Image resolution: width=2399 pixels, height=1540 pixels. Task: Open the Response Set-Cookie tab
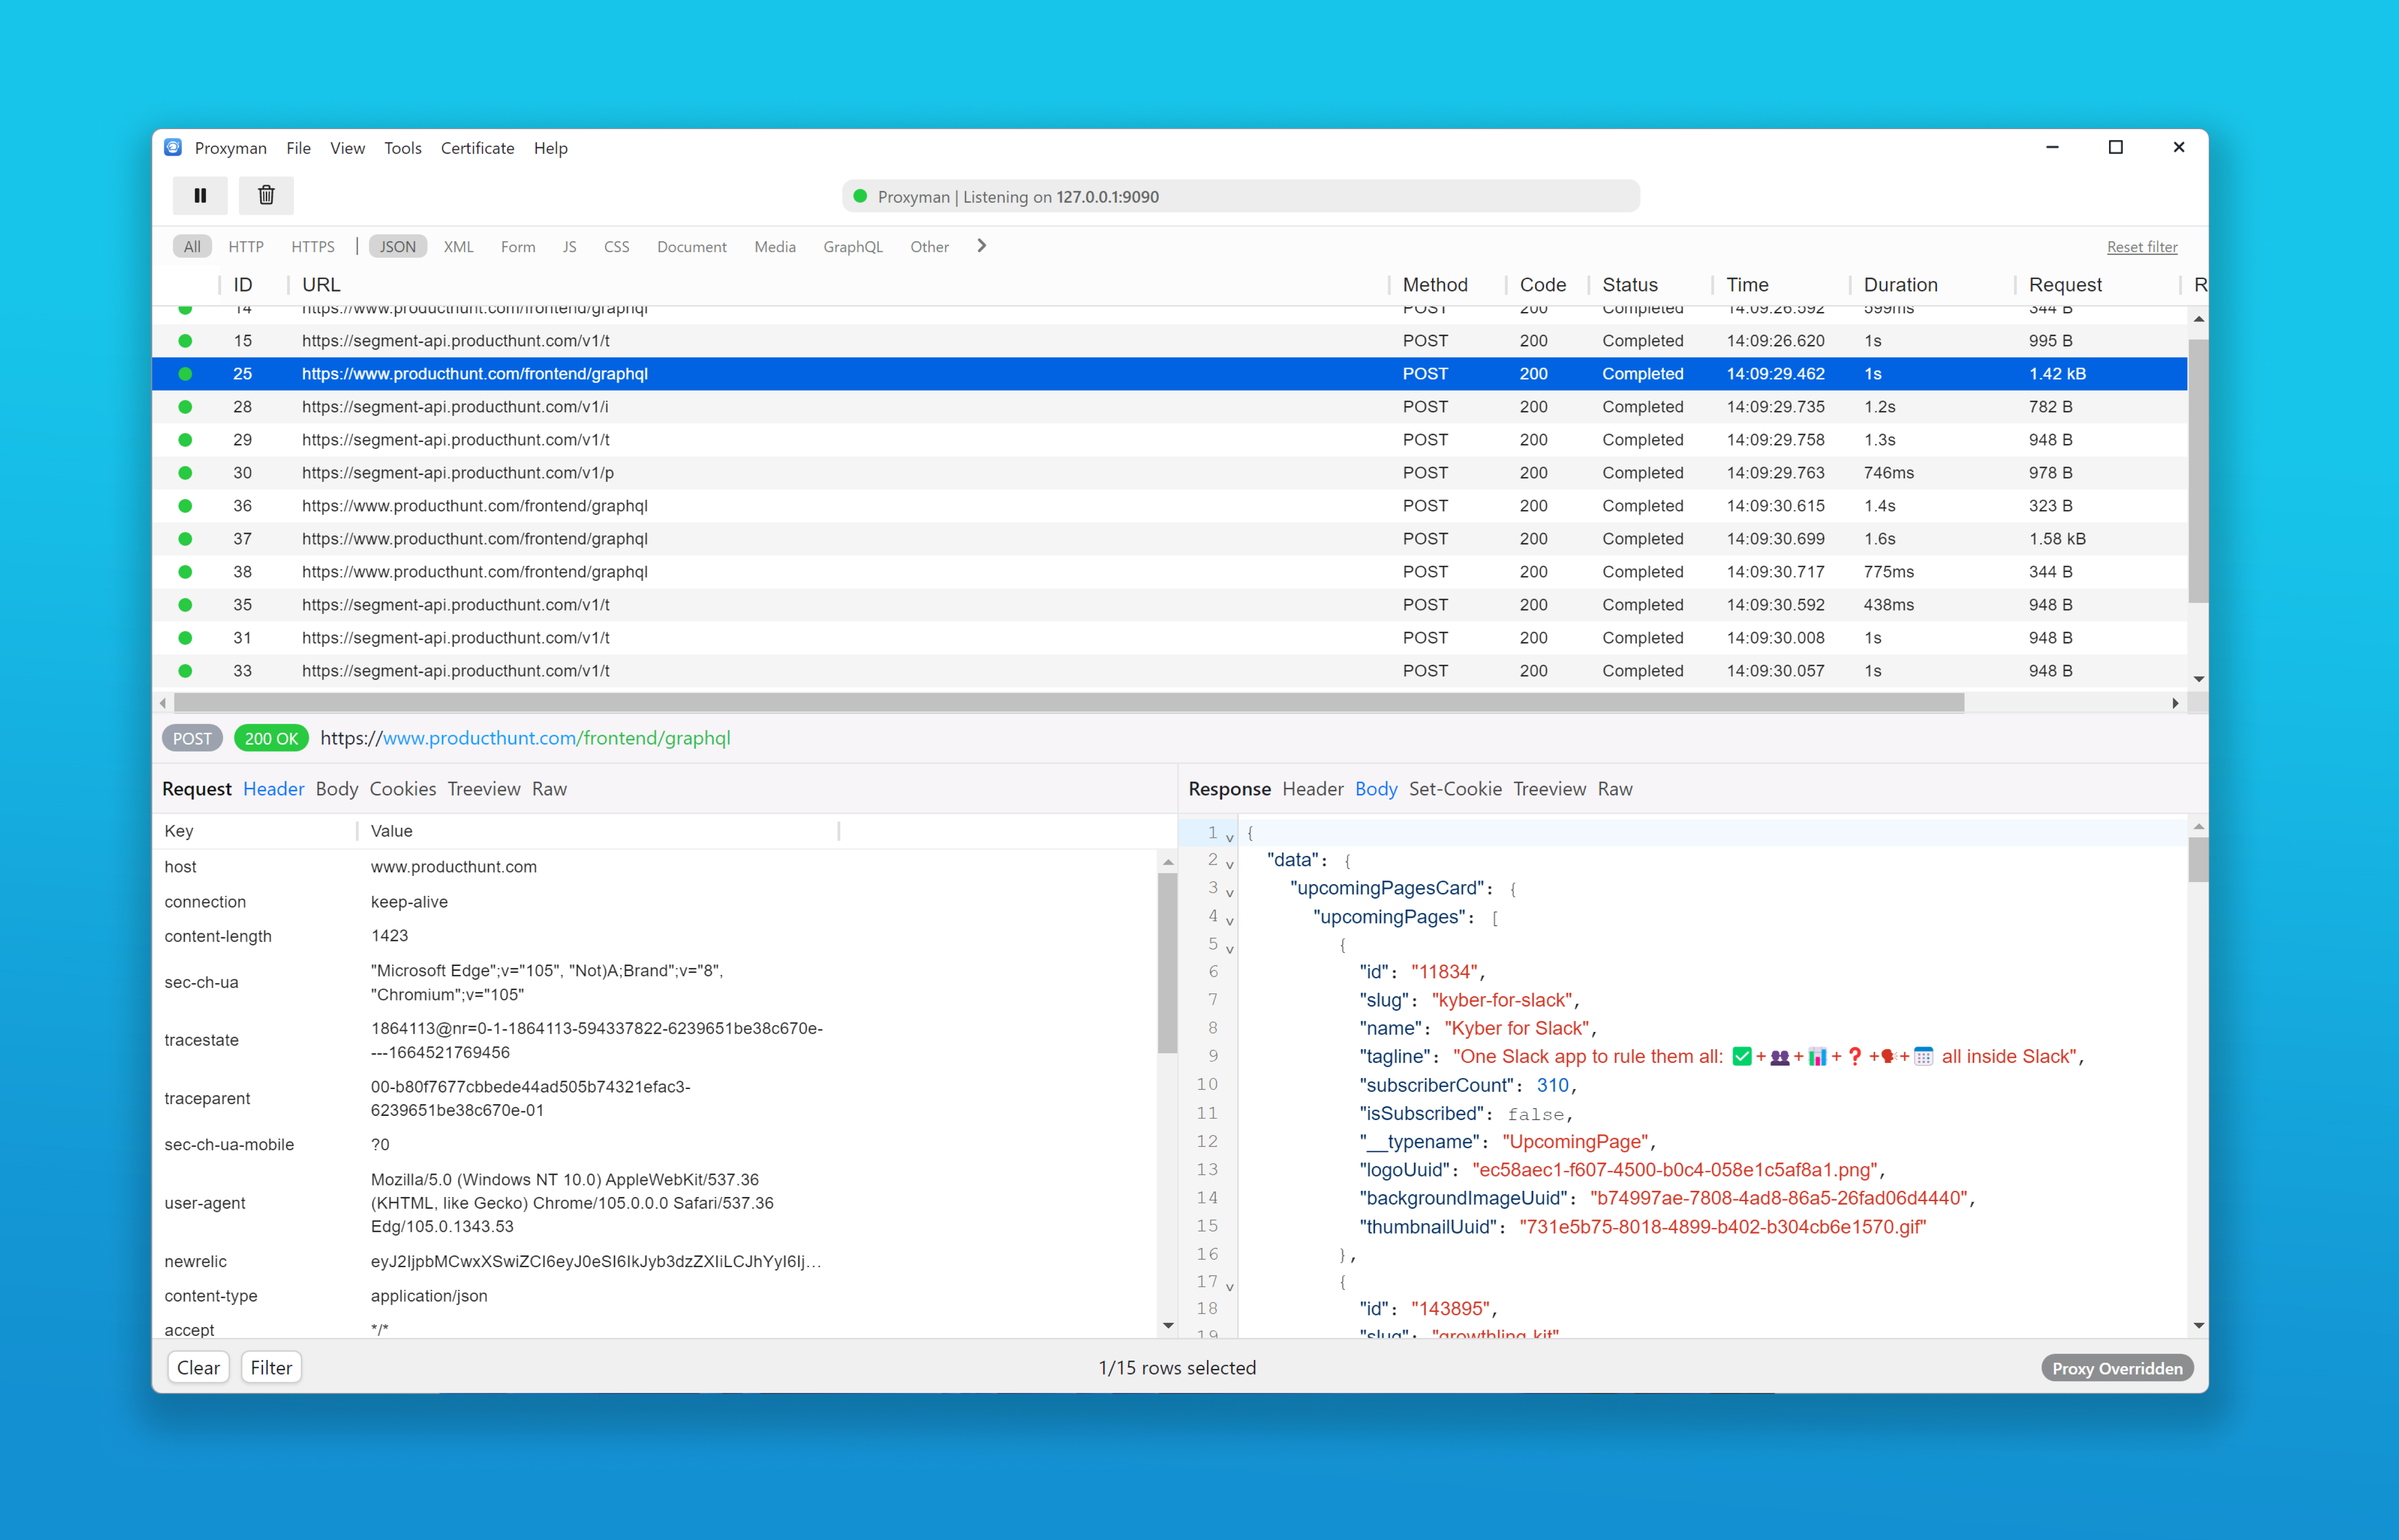tap(1455, 789)
